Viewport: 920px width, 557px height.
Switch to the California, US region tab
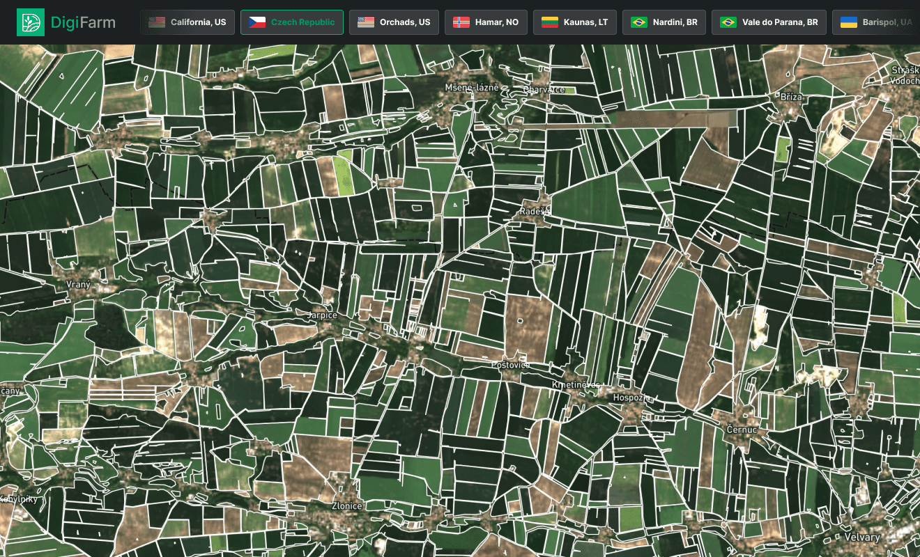[x=187, y=22]
